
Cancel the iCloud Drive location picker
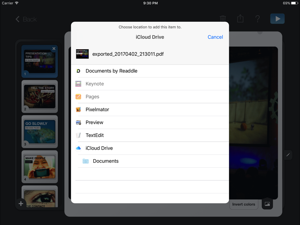(x=215, y=37)
